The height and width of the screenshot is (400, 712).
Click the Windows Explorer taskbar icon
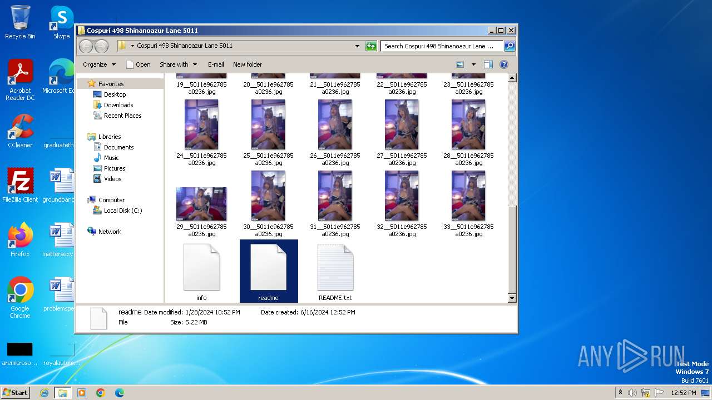click(x=62, y=393)
